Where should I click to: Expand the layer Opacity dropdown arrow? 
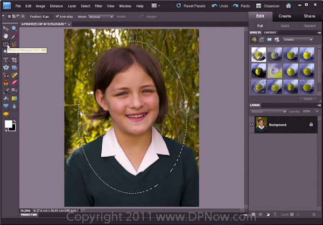[x=315, y=111]
